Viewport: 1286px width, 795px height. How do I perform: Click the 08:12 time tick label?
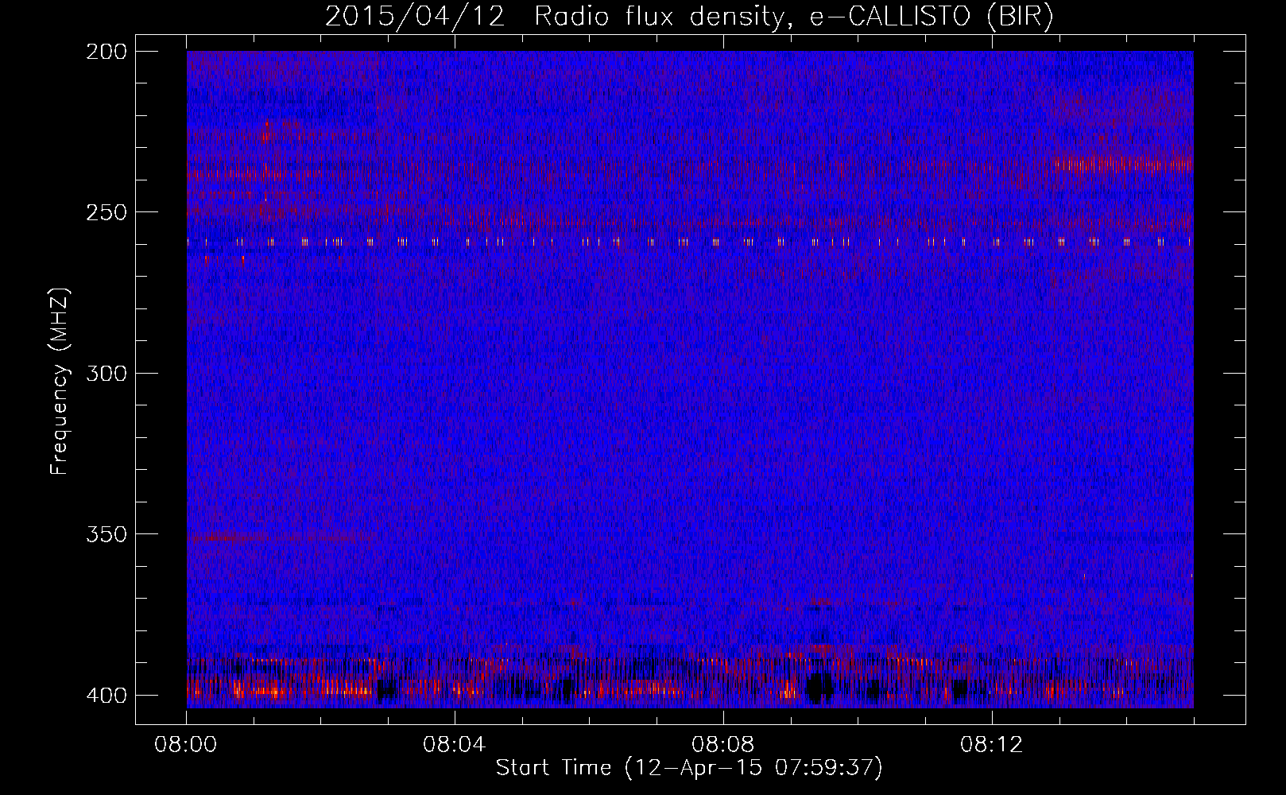[x=992, y=745]
